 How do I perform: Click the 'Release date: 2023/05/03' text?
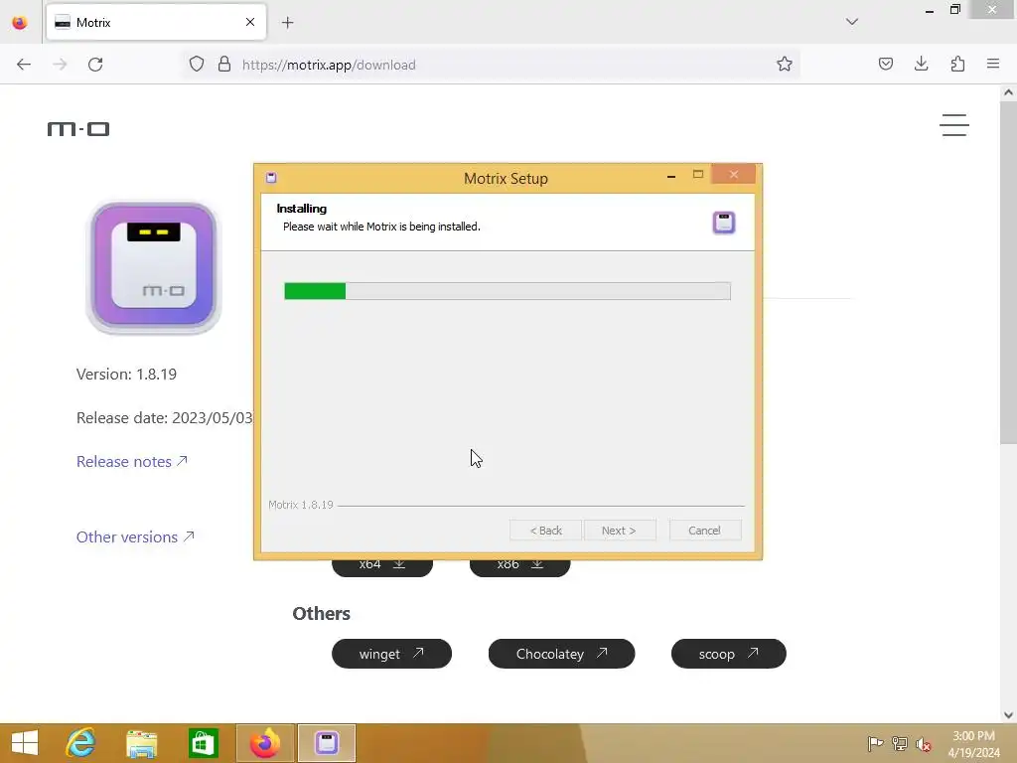(165, 418)
